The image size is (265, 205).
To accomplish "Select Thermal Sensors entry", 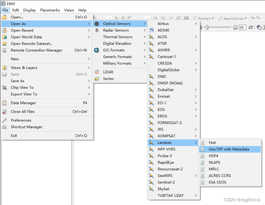I will click(120, 37).
